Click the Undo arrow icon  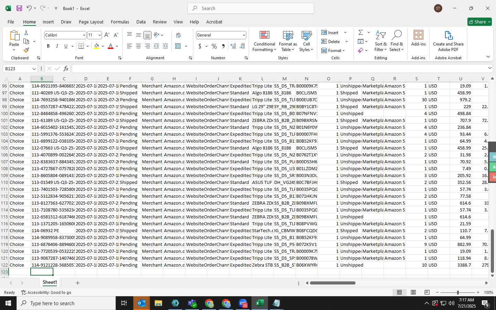[29, 8]
